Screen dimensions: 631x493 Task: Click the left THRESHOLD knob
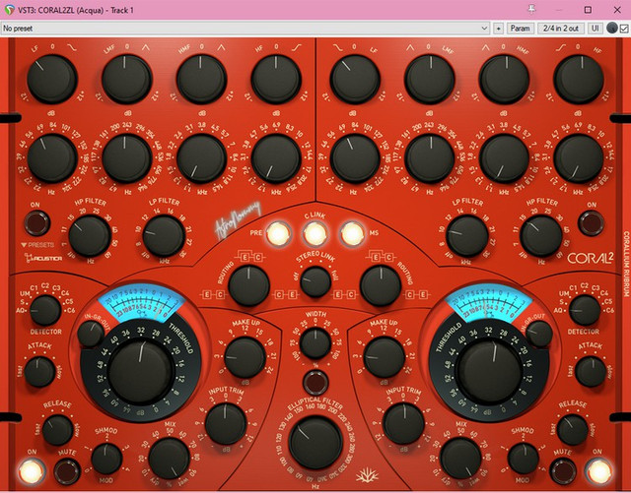[140, 372]
